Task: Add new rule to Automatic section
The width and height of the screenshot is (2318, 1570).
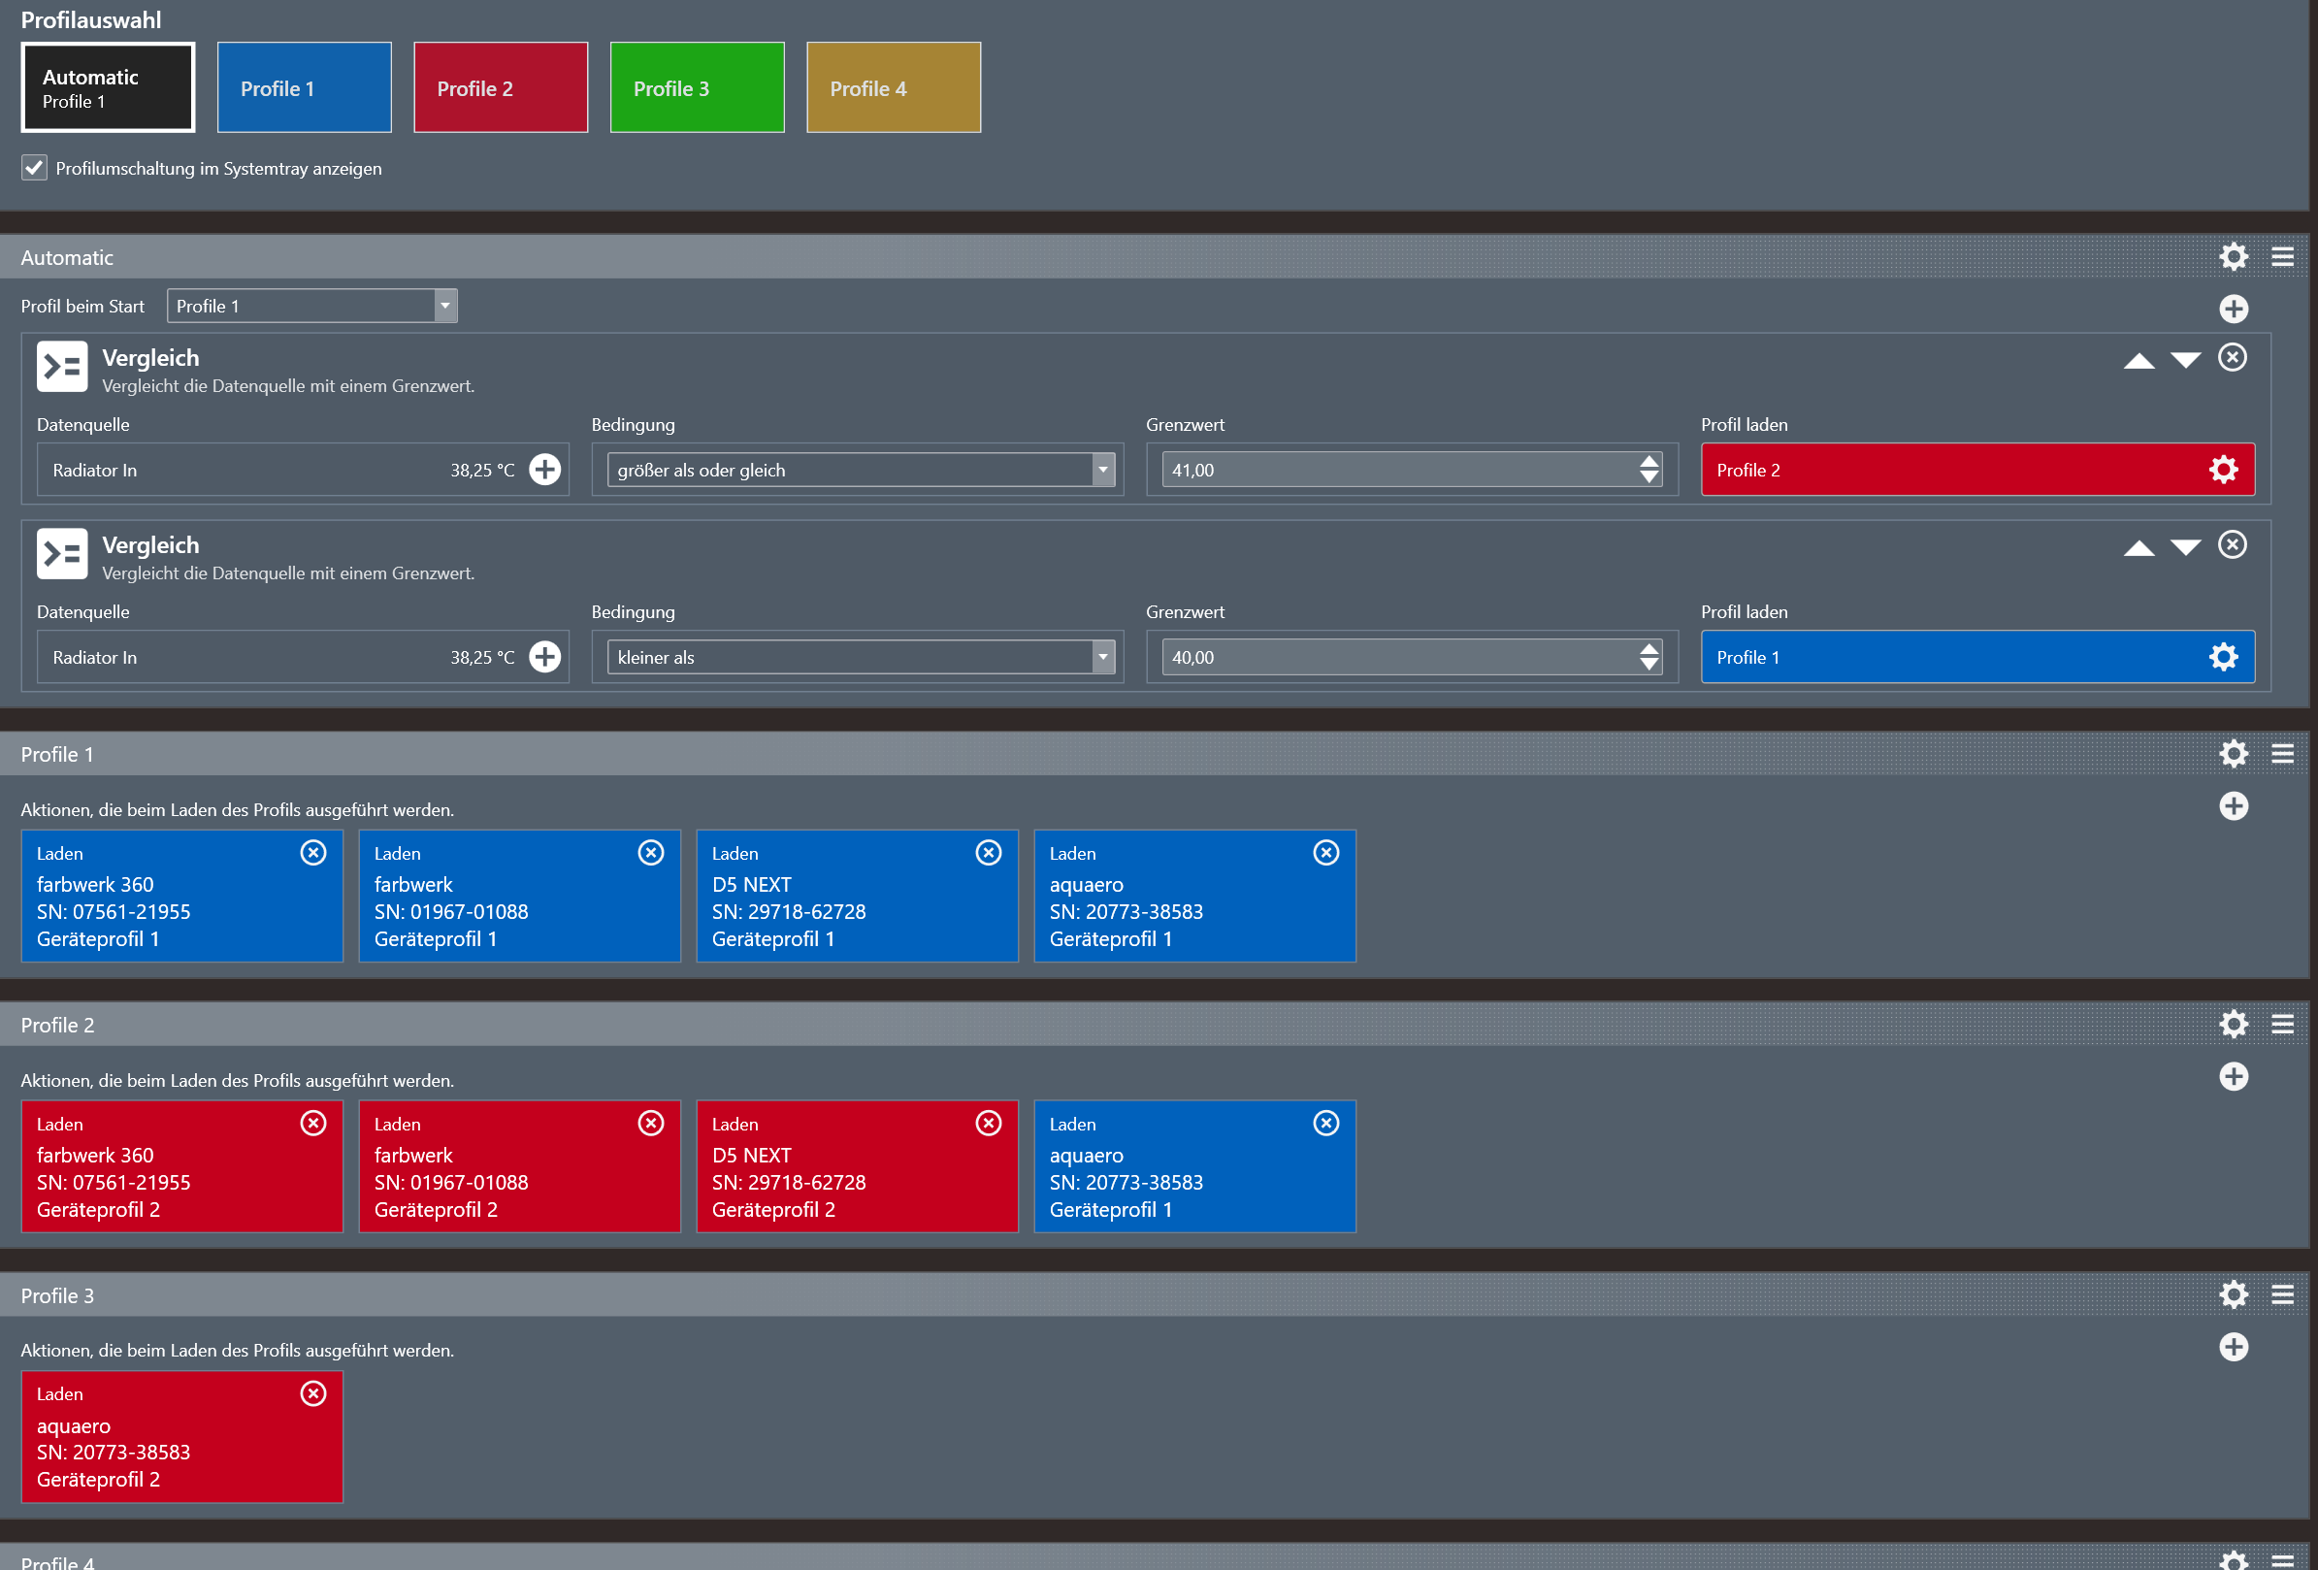Action: 2234,309
